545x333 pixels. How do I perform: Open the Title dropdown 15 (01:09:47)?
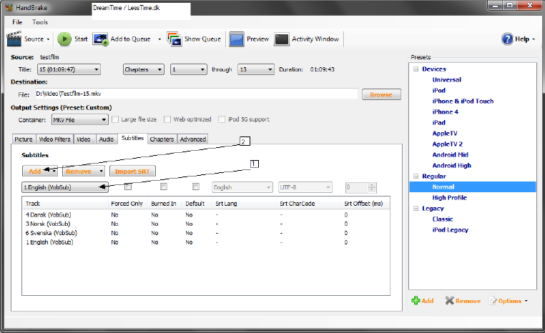[x=69, y=69]
